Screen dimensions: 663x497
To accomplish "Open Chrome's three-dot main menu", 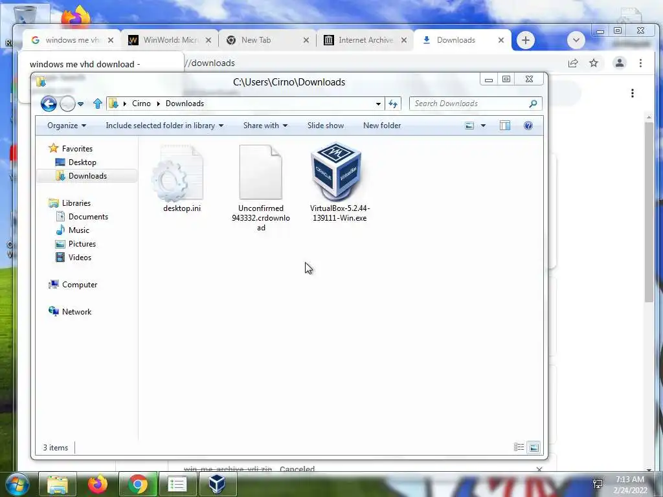I will [x=640, y=63].
